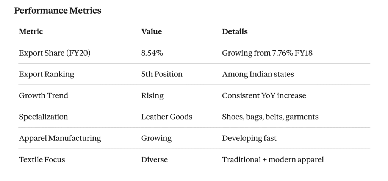Click the Metric column header
Image resolution: width=388 pixels, height=181 pixels.
click(31, 32)
